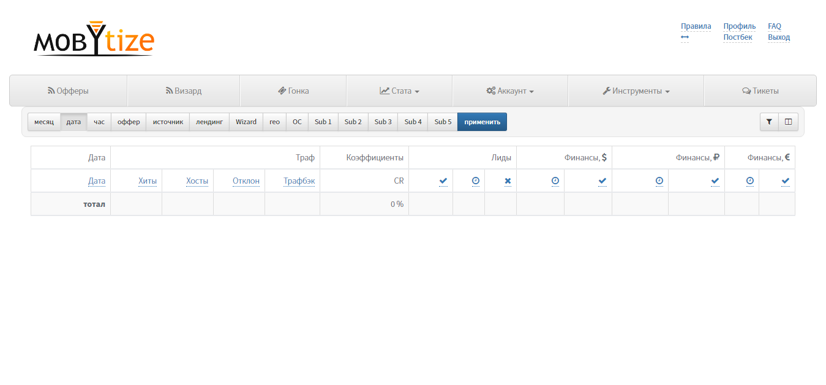Expand the Аккаунт dropdown menu
Screen dimensions: 826x385
pyautogui.click(x=510, y=91)
